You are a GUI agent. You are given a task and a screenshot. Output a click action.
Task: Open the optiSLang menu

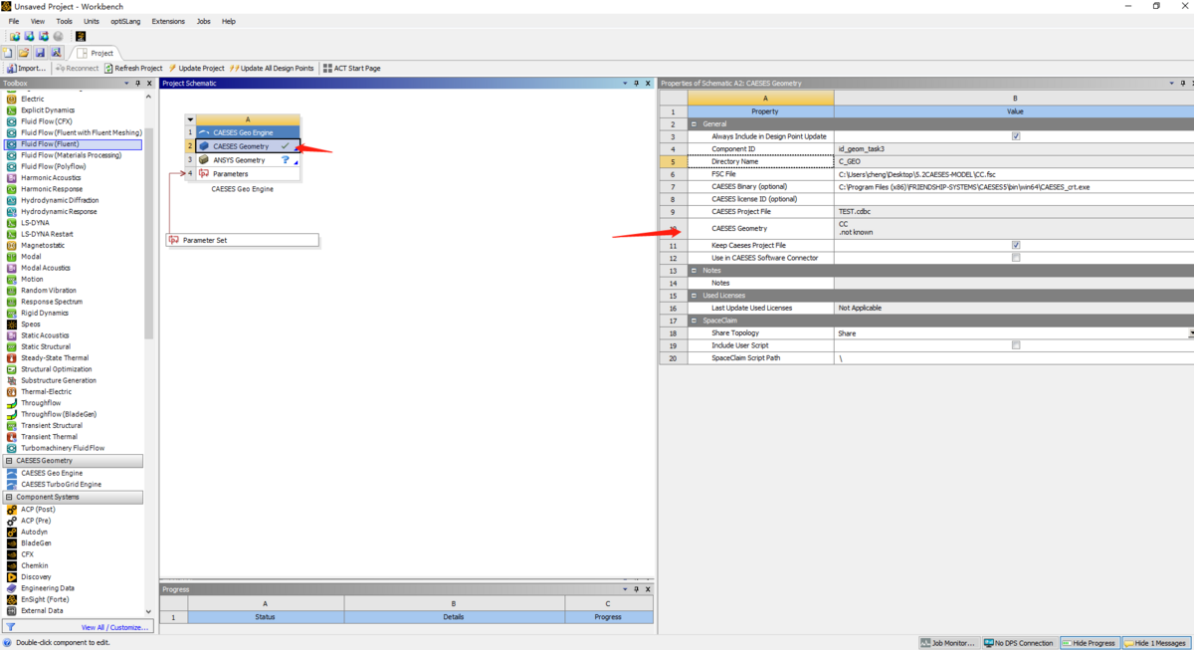point(125,21)
